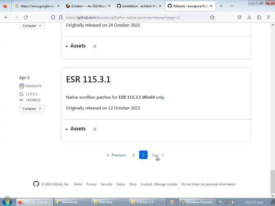
Task: Open the Windows Start button
Action: click(7, 202)
